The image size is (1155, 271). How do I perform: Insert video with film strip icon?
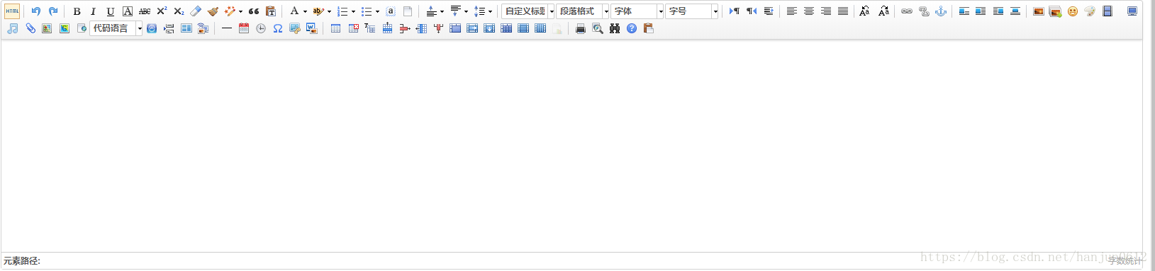tap(1107, 11)
